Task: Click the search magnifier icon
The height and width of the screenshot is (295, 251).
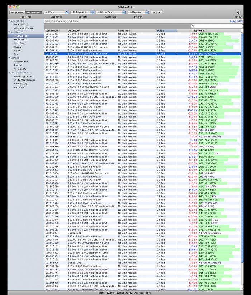Action: [x=193, y=26]
